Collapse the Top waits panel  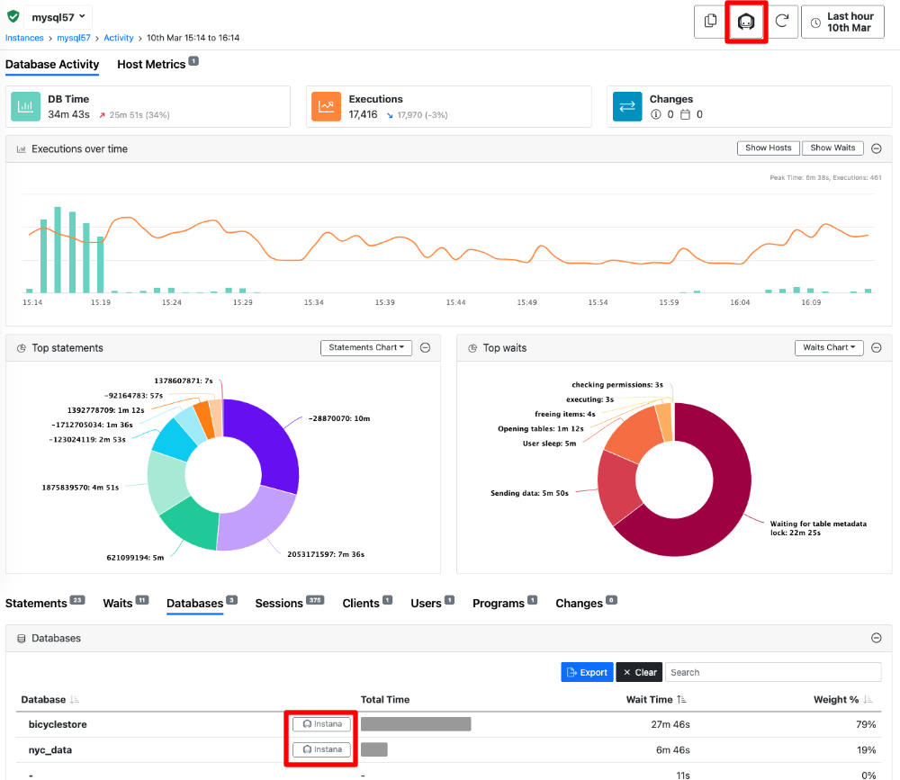pos(876,348)
